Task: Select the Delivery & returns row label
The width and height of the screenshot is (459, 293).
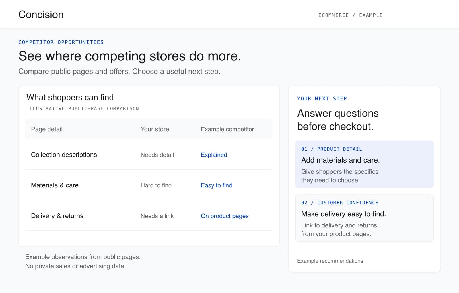Action: 57,216
